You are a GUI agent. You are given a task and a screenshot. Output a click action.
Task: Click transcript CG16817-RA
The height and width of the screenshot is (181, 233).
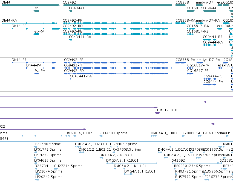[x=191, y=29]
